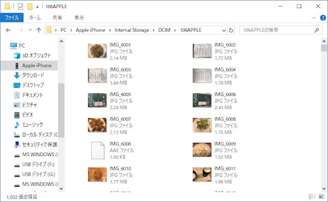Click Internal Storage in the address breadcrumb
328x202 pixels.
[132, 30]
